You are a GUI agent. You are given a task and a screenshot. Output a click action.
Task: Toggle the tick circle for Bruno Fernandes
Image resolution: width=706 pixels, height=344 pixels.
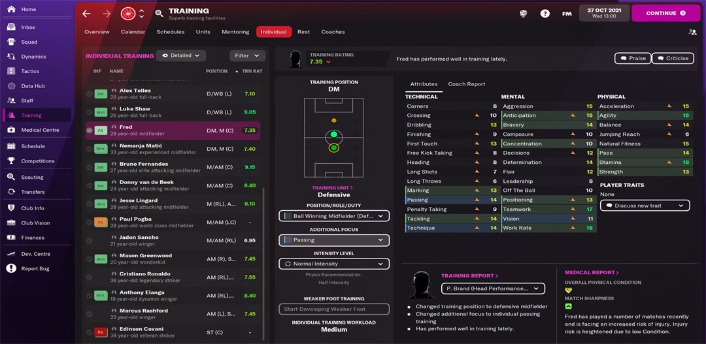pyautogui.click(x=89, y=167)
